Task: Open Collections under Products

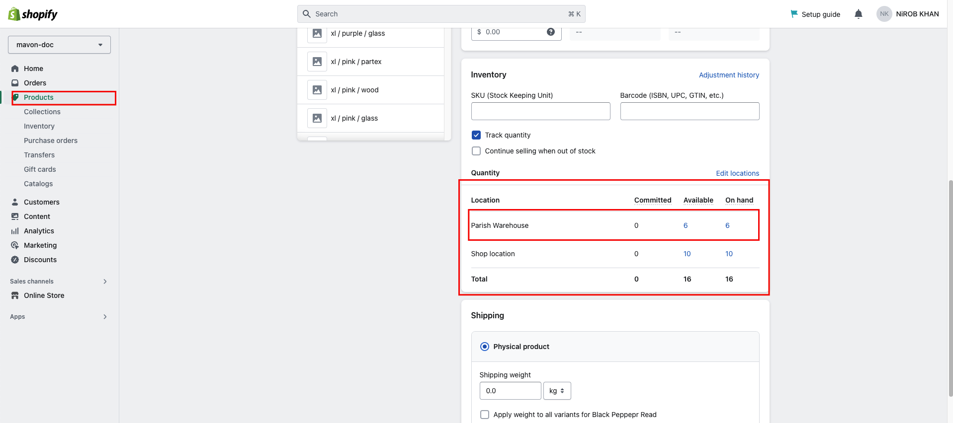Action: [x=42, y=112]
